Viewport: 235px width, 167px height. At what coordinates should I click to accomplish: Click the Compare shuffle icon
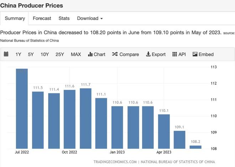point(115,54)
